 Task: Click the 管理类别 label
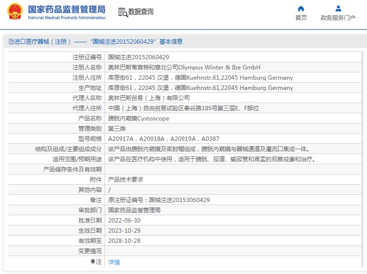tap(90, 129)
